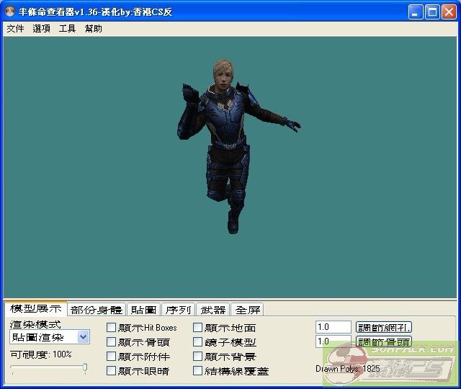Viewport: 461px width, 389px height.
Task: Open the 工具 (Tools) menu
Action: (x=67, y=29)
